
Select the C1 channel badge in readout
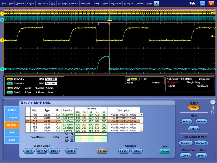10,78
